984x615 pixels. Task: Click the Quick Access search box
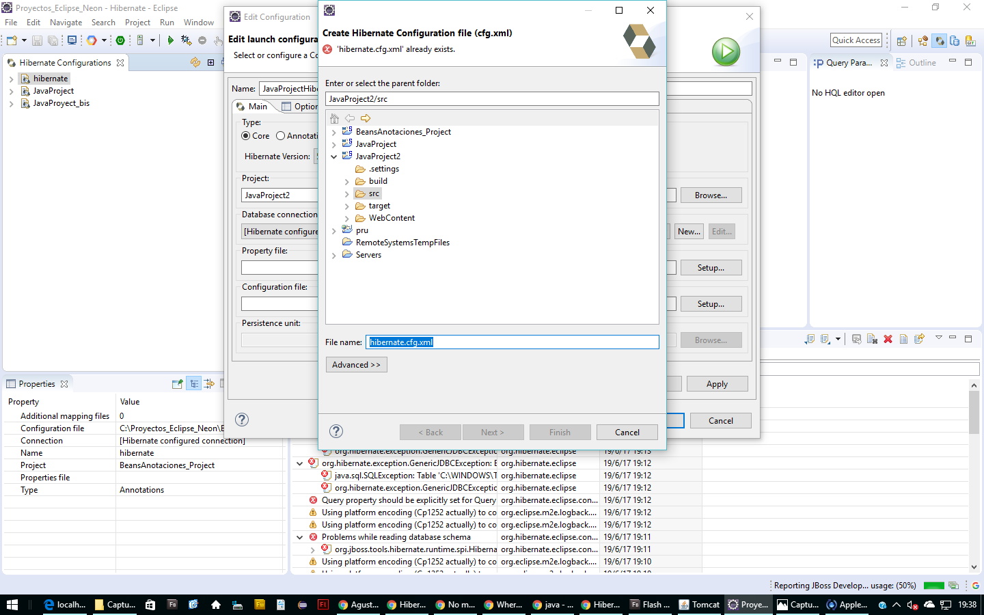pos(856,40)
